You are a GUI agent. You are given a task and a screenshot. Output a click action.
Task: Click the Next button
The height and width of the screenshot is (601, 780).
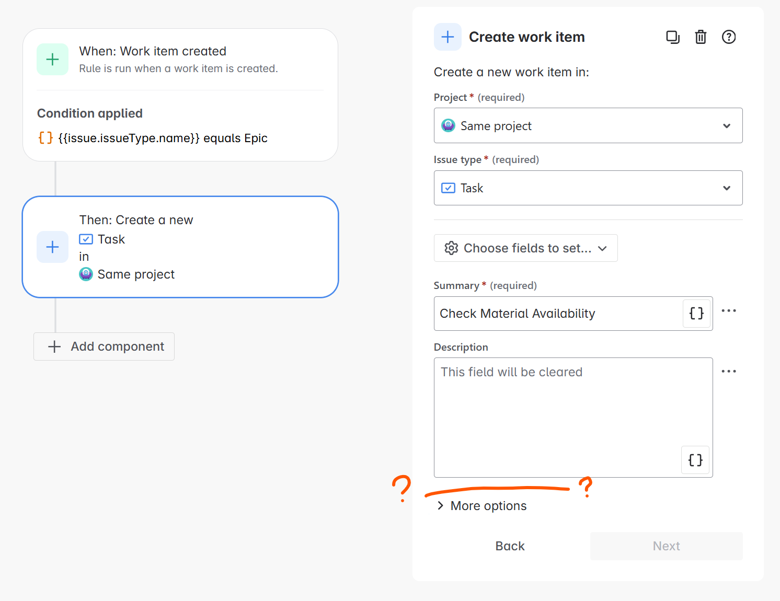coord(667,546)
